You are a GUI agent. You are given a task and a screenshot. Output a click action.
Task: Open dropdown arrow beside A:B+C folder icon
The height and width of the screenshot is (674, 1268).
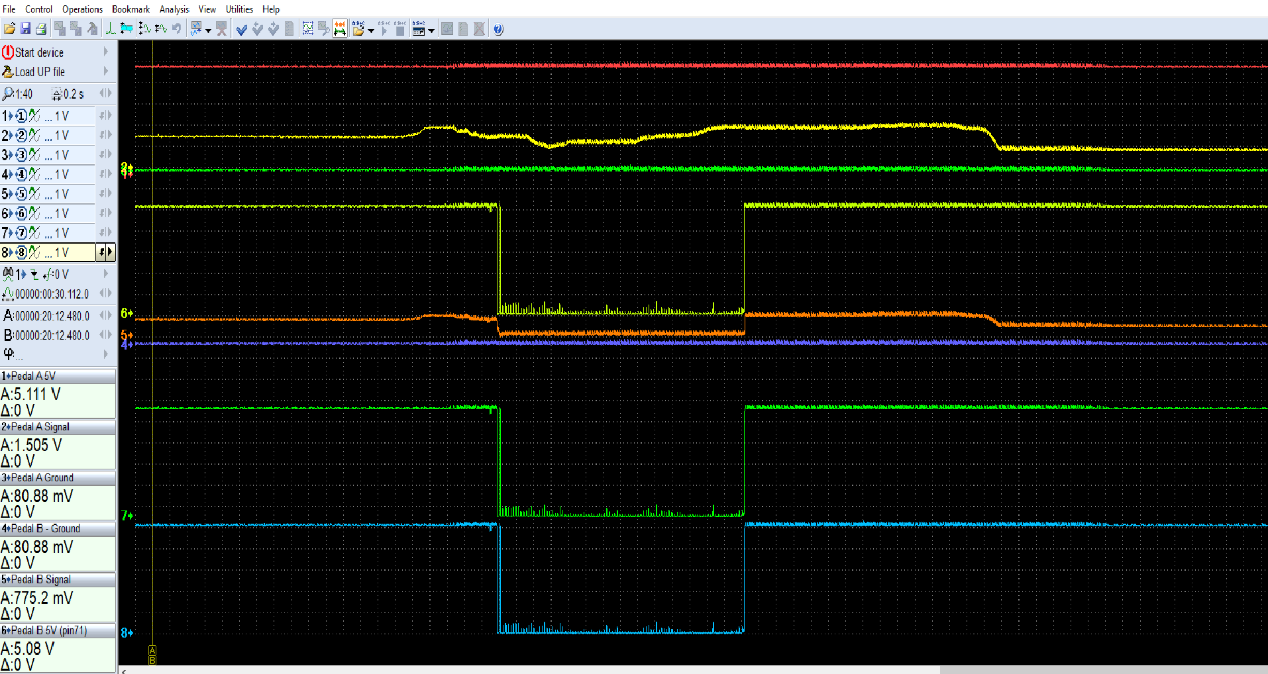click(371, 30)
